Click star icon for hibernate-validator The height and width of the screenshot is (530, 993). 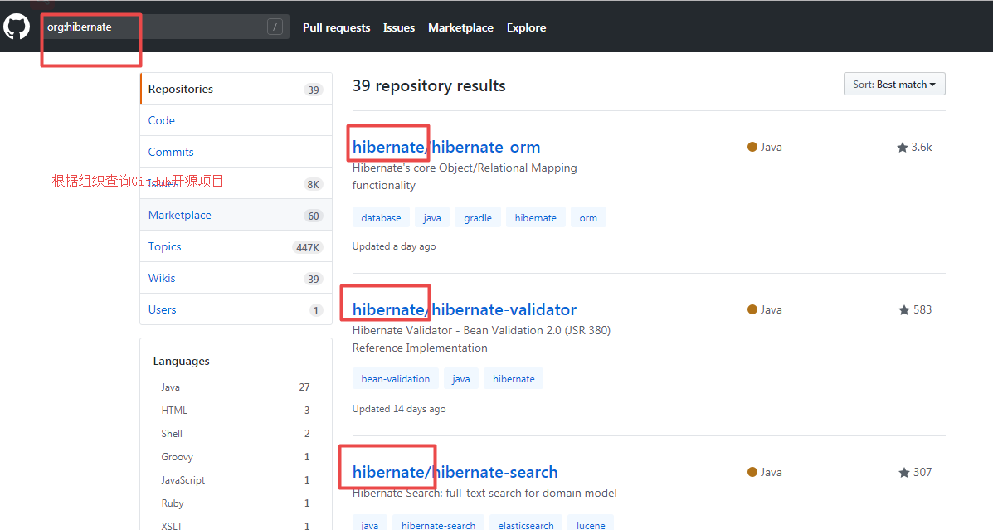tap(904, 310)
